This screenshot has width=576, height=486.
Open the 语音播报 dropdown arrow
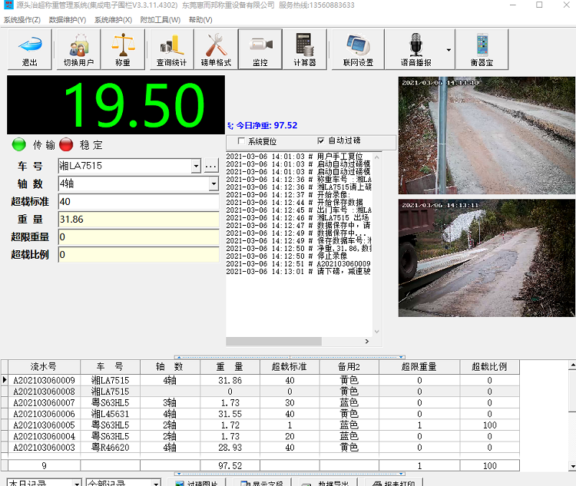[449, 50]
